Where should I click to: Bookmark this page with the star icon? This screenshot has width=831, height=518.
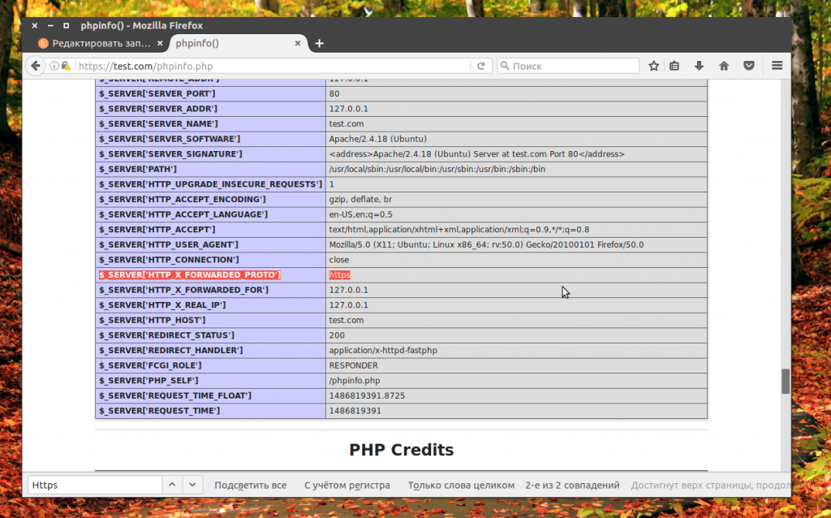click(653, 66)
